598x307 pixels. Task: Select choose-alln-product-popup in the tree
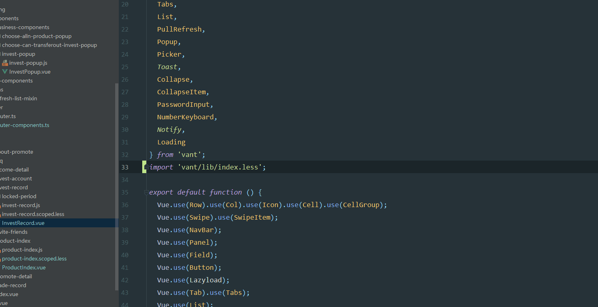36,36
